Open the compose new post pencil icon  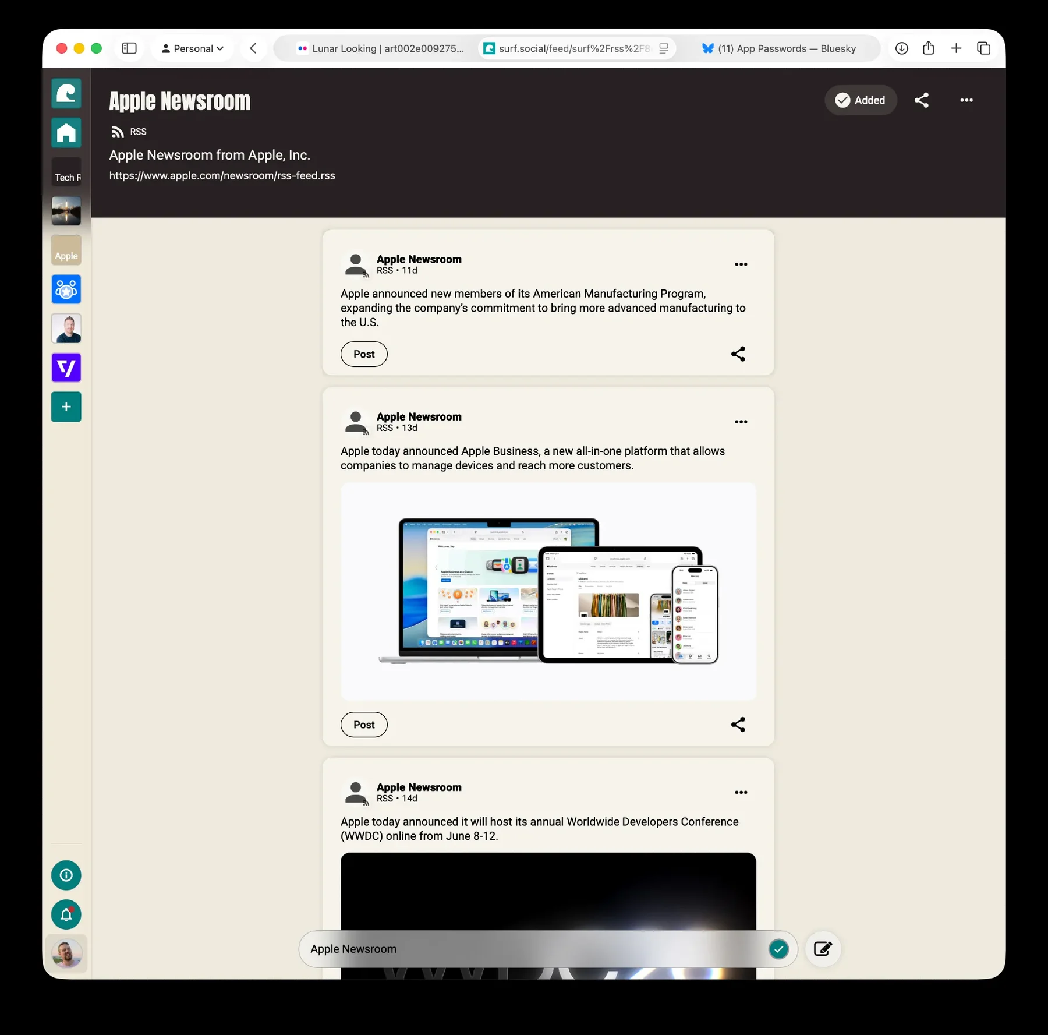point(822,949)
